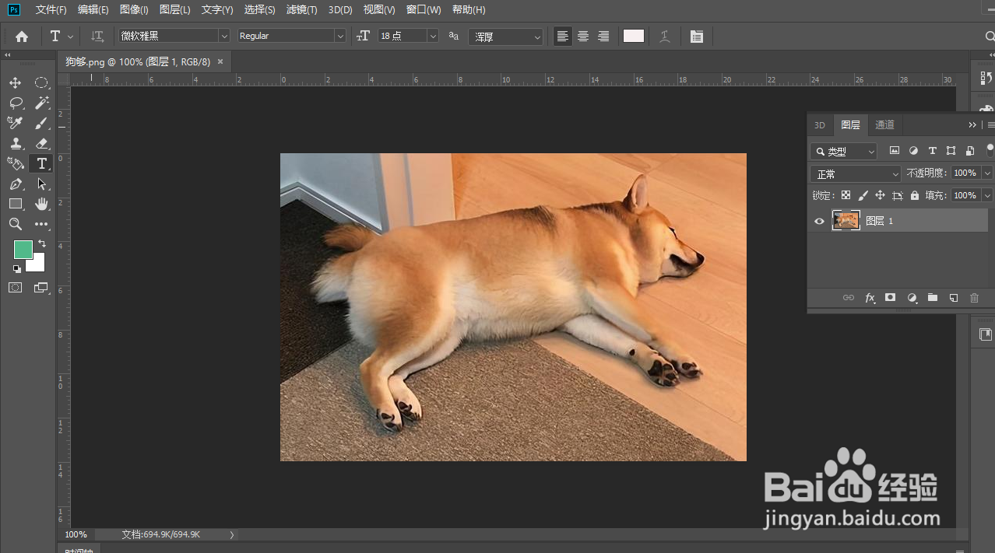
Task: Pick the Eyedropper tool
Action: (x=16, y=124)
